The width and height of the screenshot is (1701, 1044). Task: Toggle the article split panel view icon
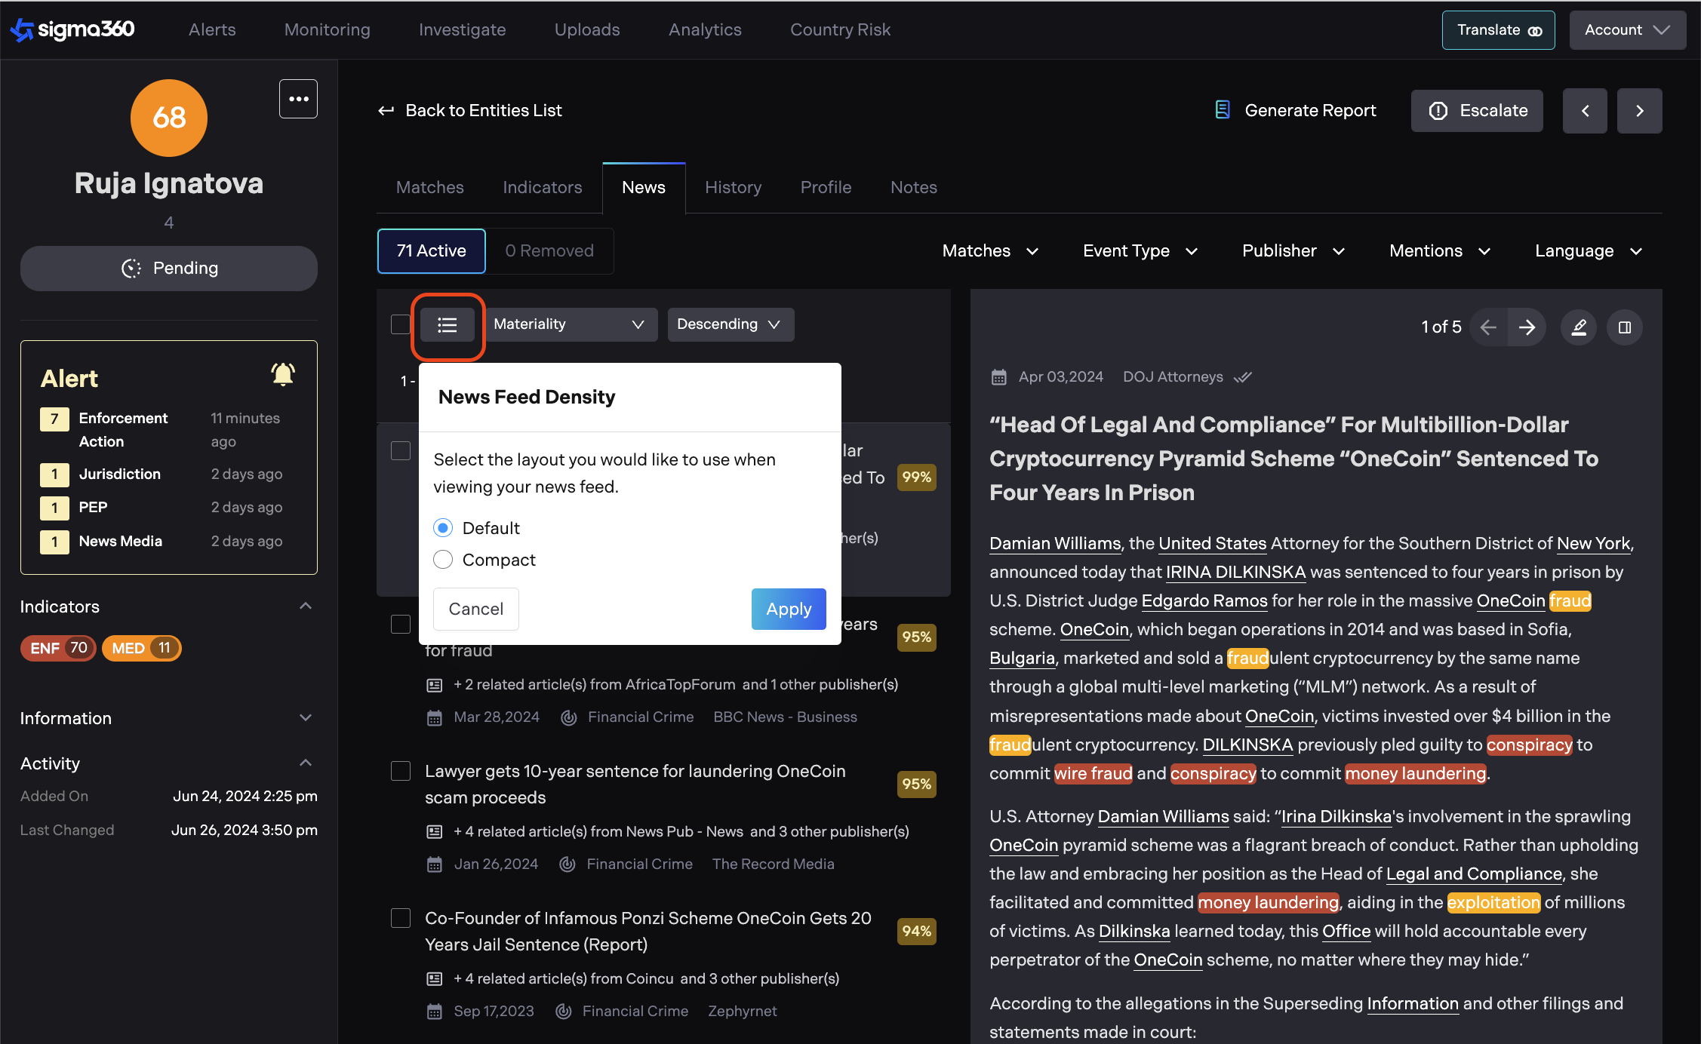point(1625,327)
